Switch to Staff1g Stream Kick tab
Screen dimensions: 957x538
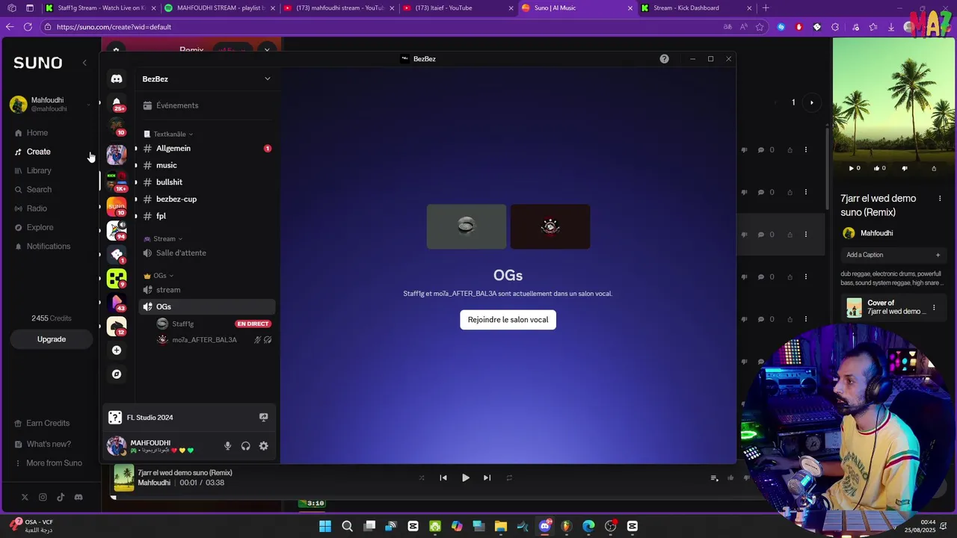point(101,8)
